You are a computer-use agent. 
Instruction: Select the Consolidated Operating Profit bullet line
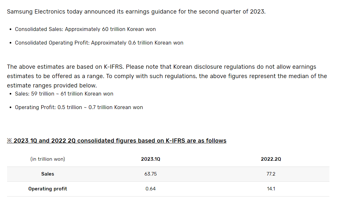point(99,43)
